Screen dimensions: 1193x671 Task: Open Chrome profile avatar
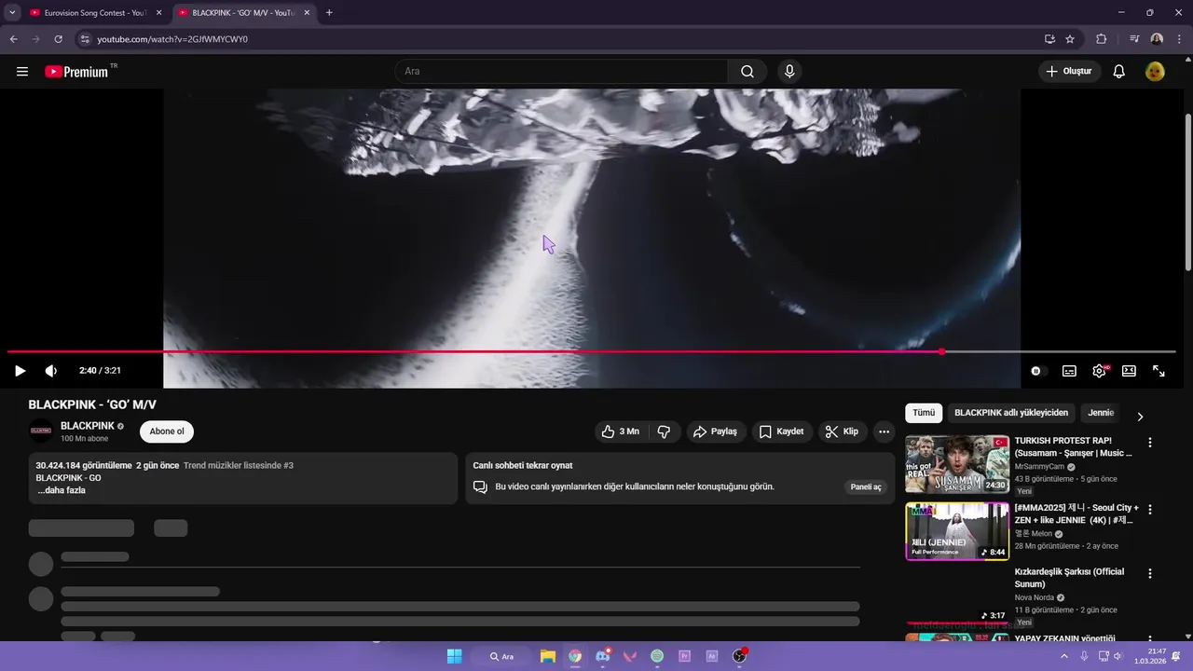(x=1157, y=39)
